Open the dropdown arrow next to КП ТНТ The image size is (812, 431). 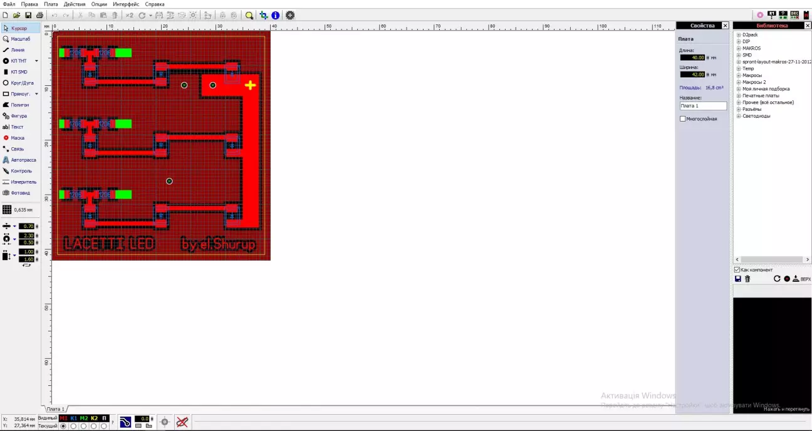[36, 61]
